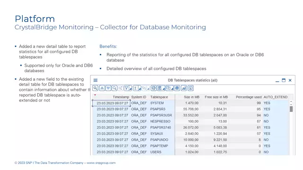Click free size value 1.022,75
The width and height of the screenshot is (303, 170).
tap(220, 152)
